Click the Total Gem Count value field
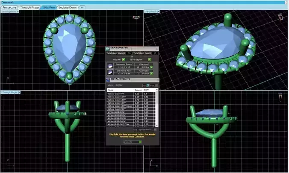The height and width of the screenshot is (173, 289). [155, 53]
